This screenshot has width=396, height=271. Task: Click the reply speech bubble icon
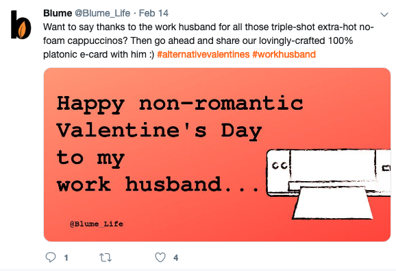click(x=51, y=257)
